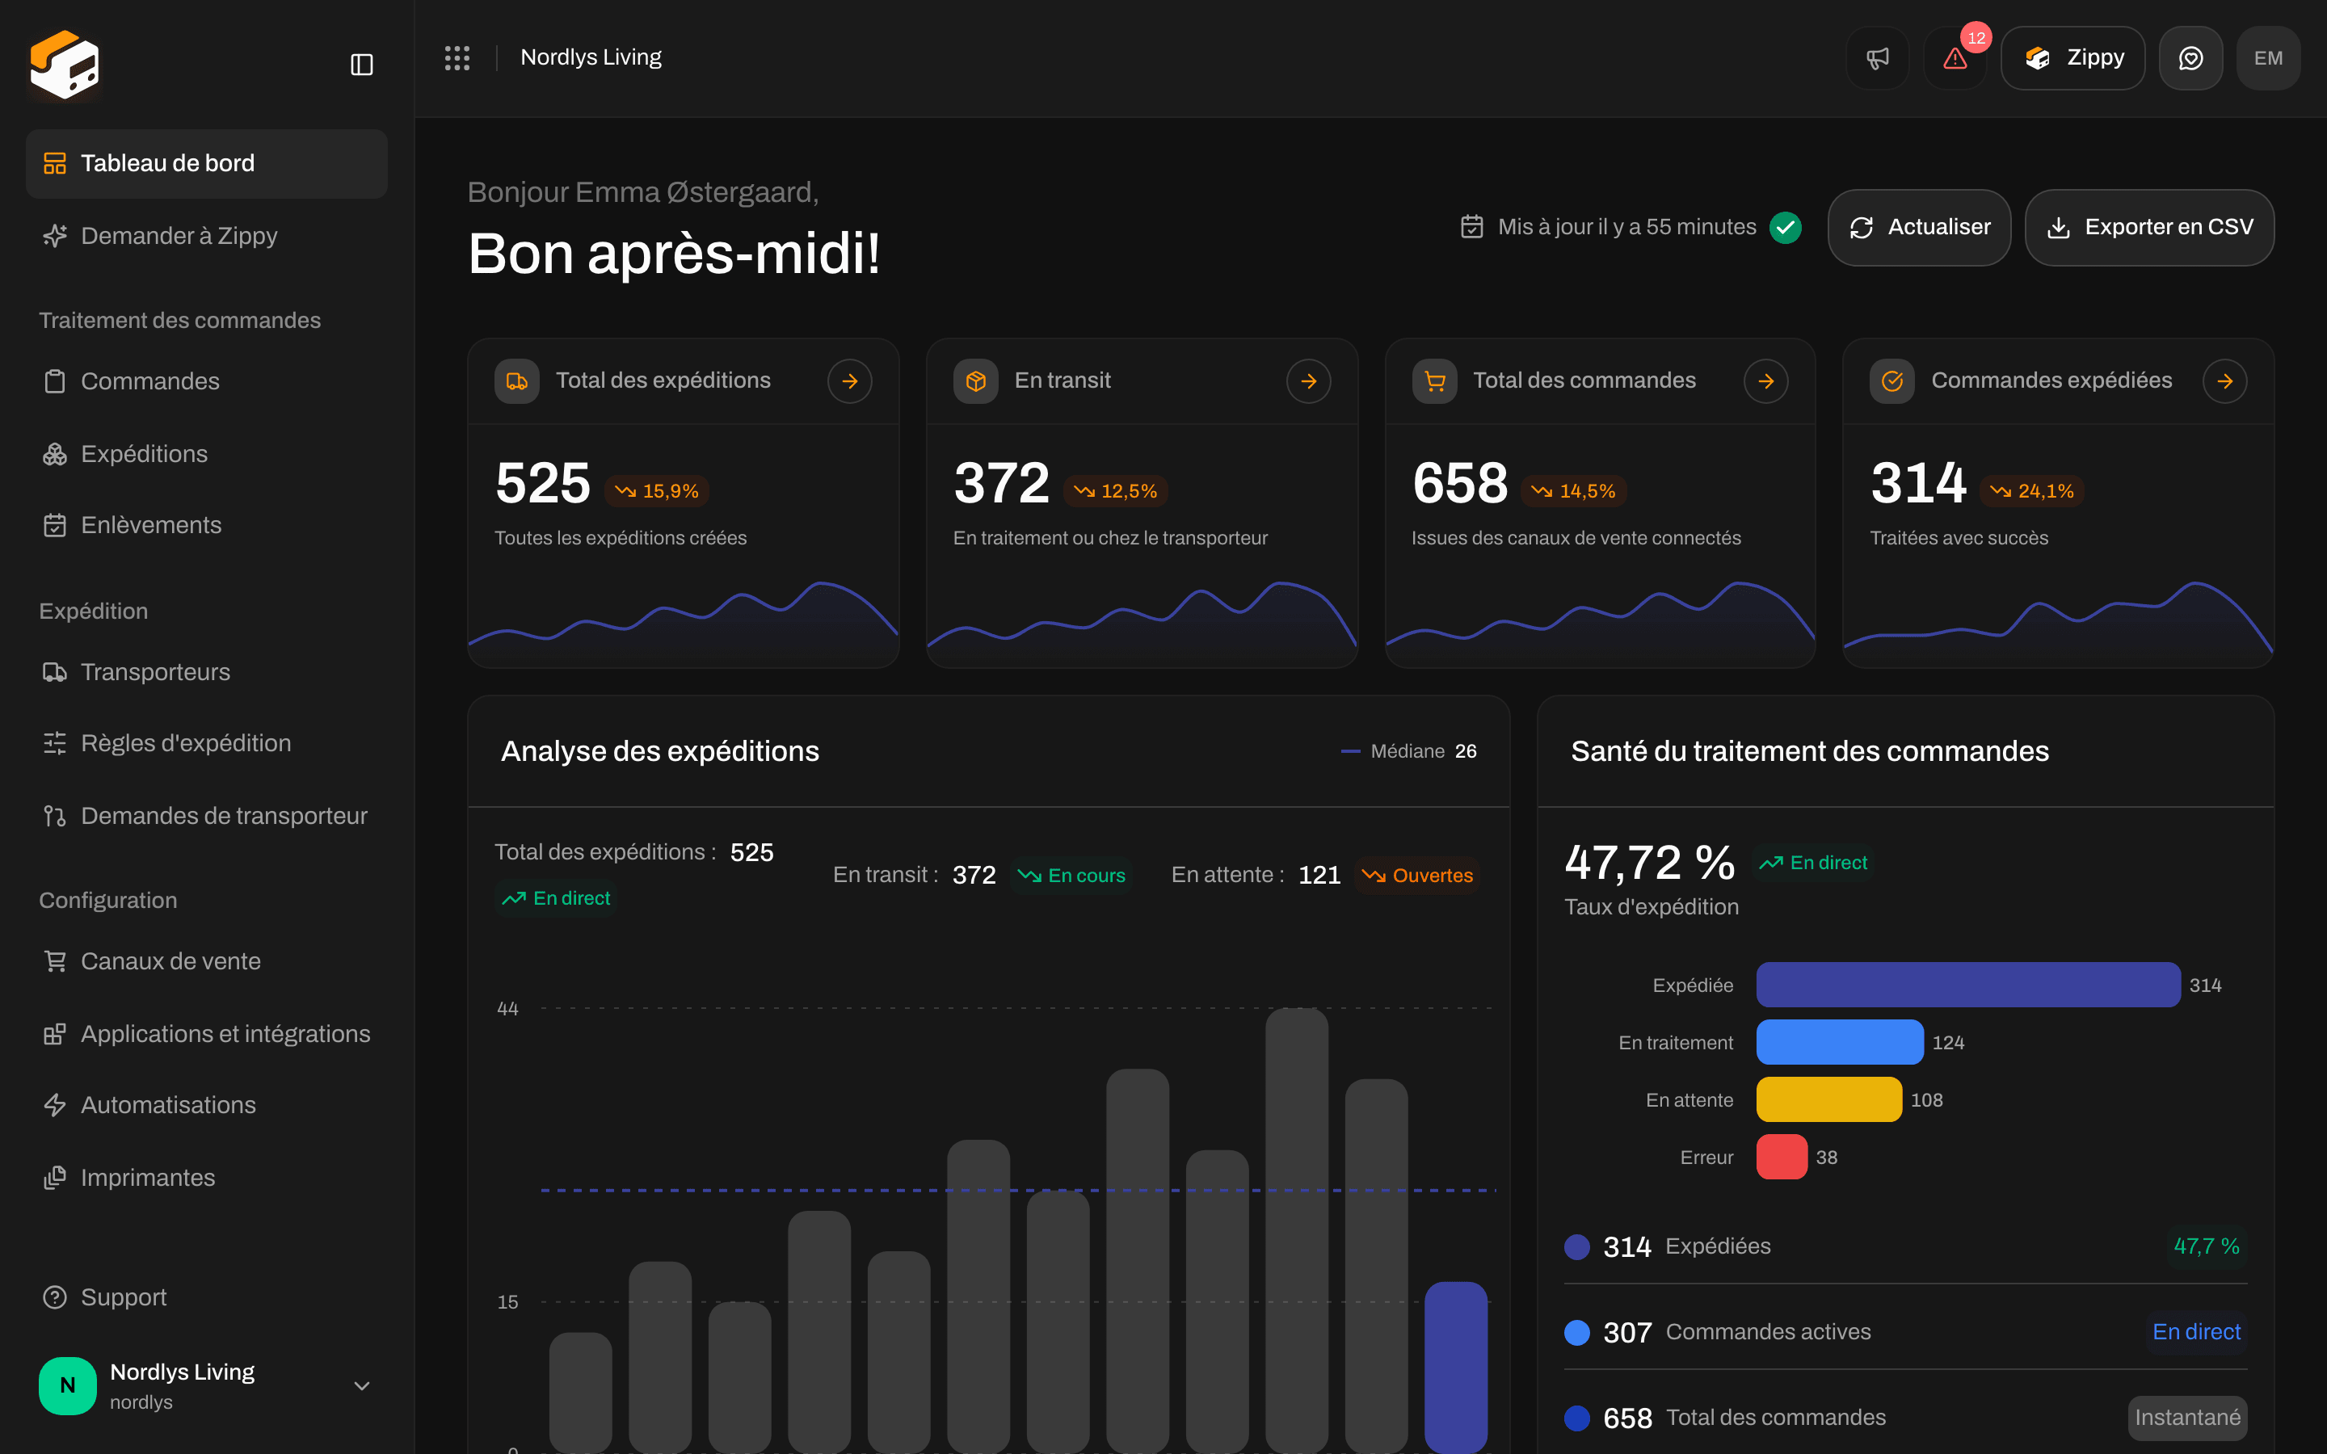This screenshot has height=1454, width=2327.
Task: Click the green update status checkmark
Action: [1786, 227]
